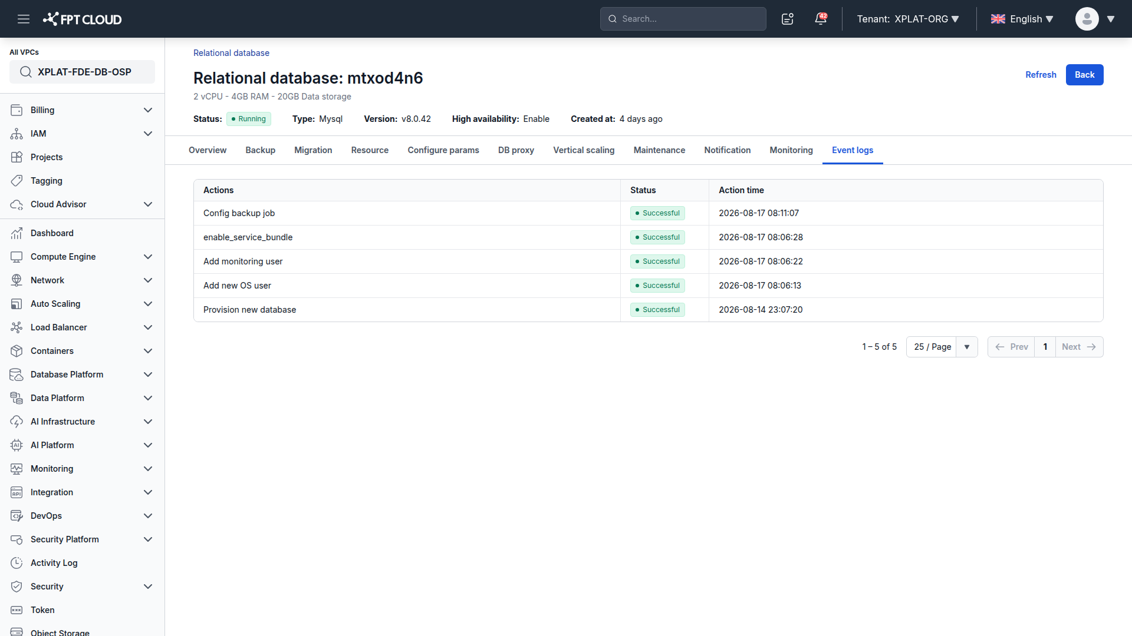This screenshot has width=1132, height=636.
Task: Click the Tagging sidebar icon
Action: click(17, 181)
